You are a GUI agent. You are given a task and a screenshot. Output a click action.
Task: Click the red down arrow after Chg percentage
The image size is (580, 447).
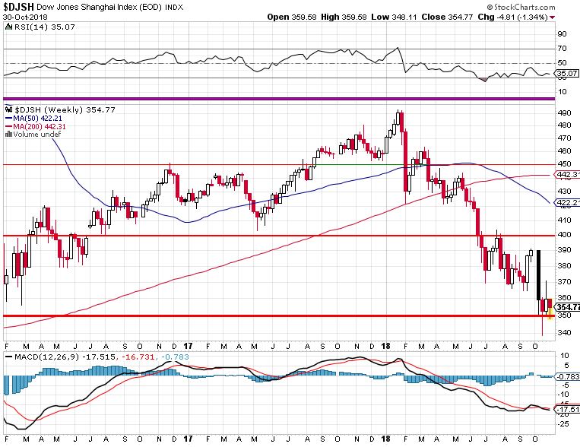[572, 17]
